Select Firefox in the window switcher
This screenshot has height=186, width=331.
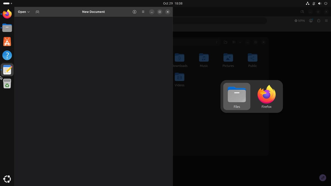[x=266, y=96]
